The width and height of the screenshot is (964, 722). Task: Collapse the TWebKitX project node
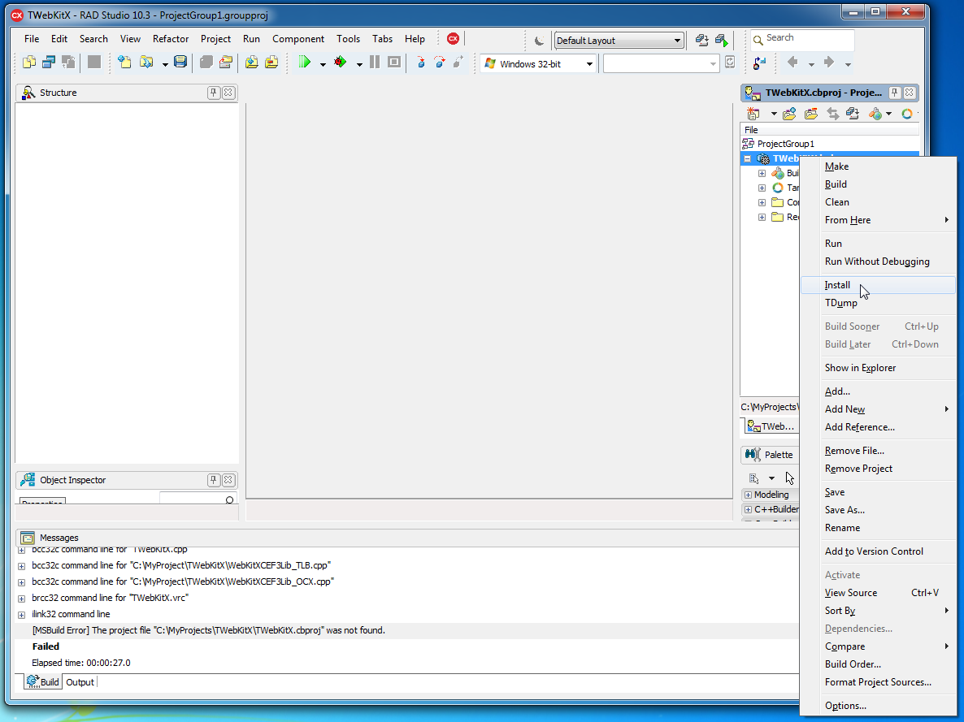[x=748, y=158]
